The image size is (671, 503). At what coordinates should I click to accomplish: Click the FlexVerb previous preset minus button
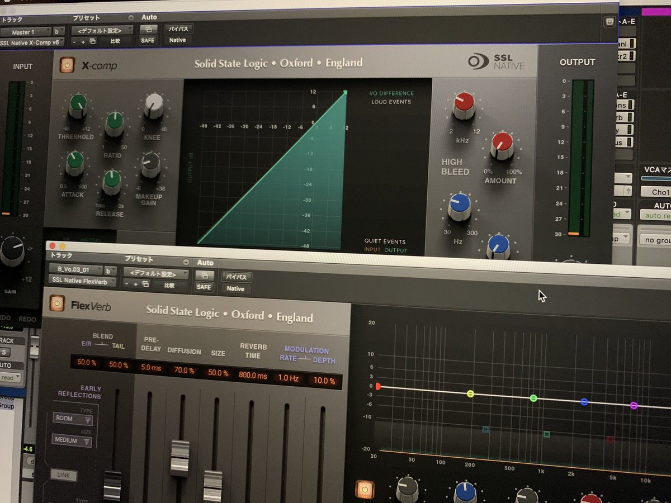(x=127, y=284)
